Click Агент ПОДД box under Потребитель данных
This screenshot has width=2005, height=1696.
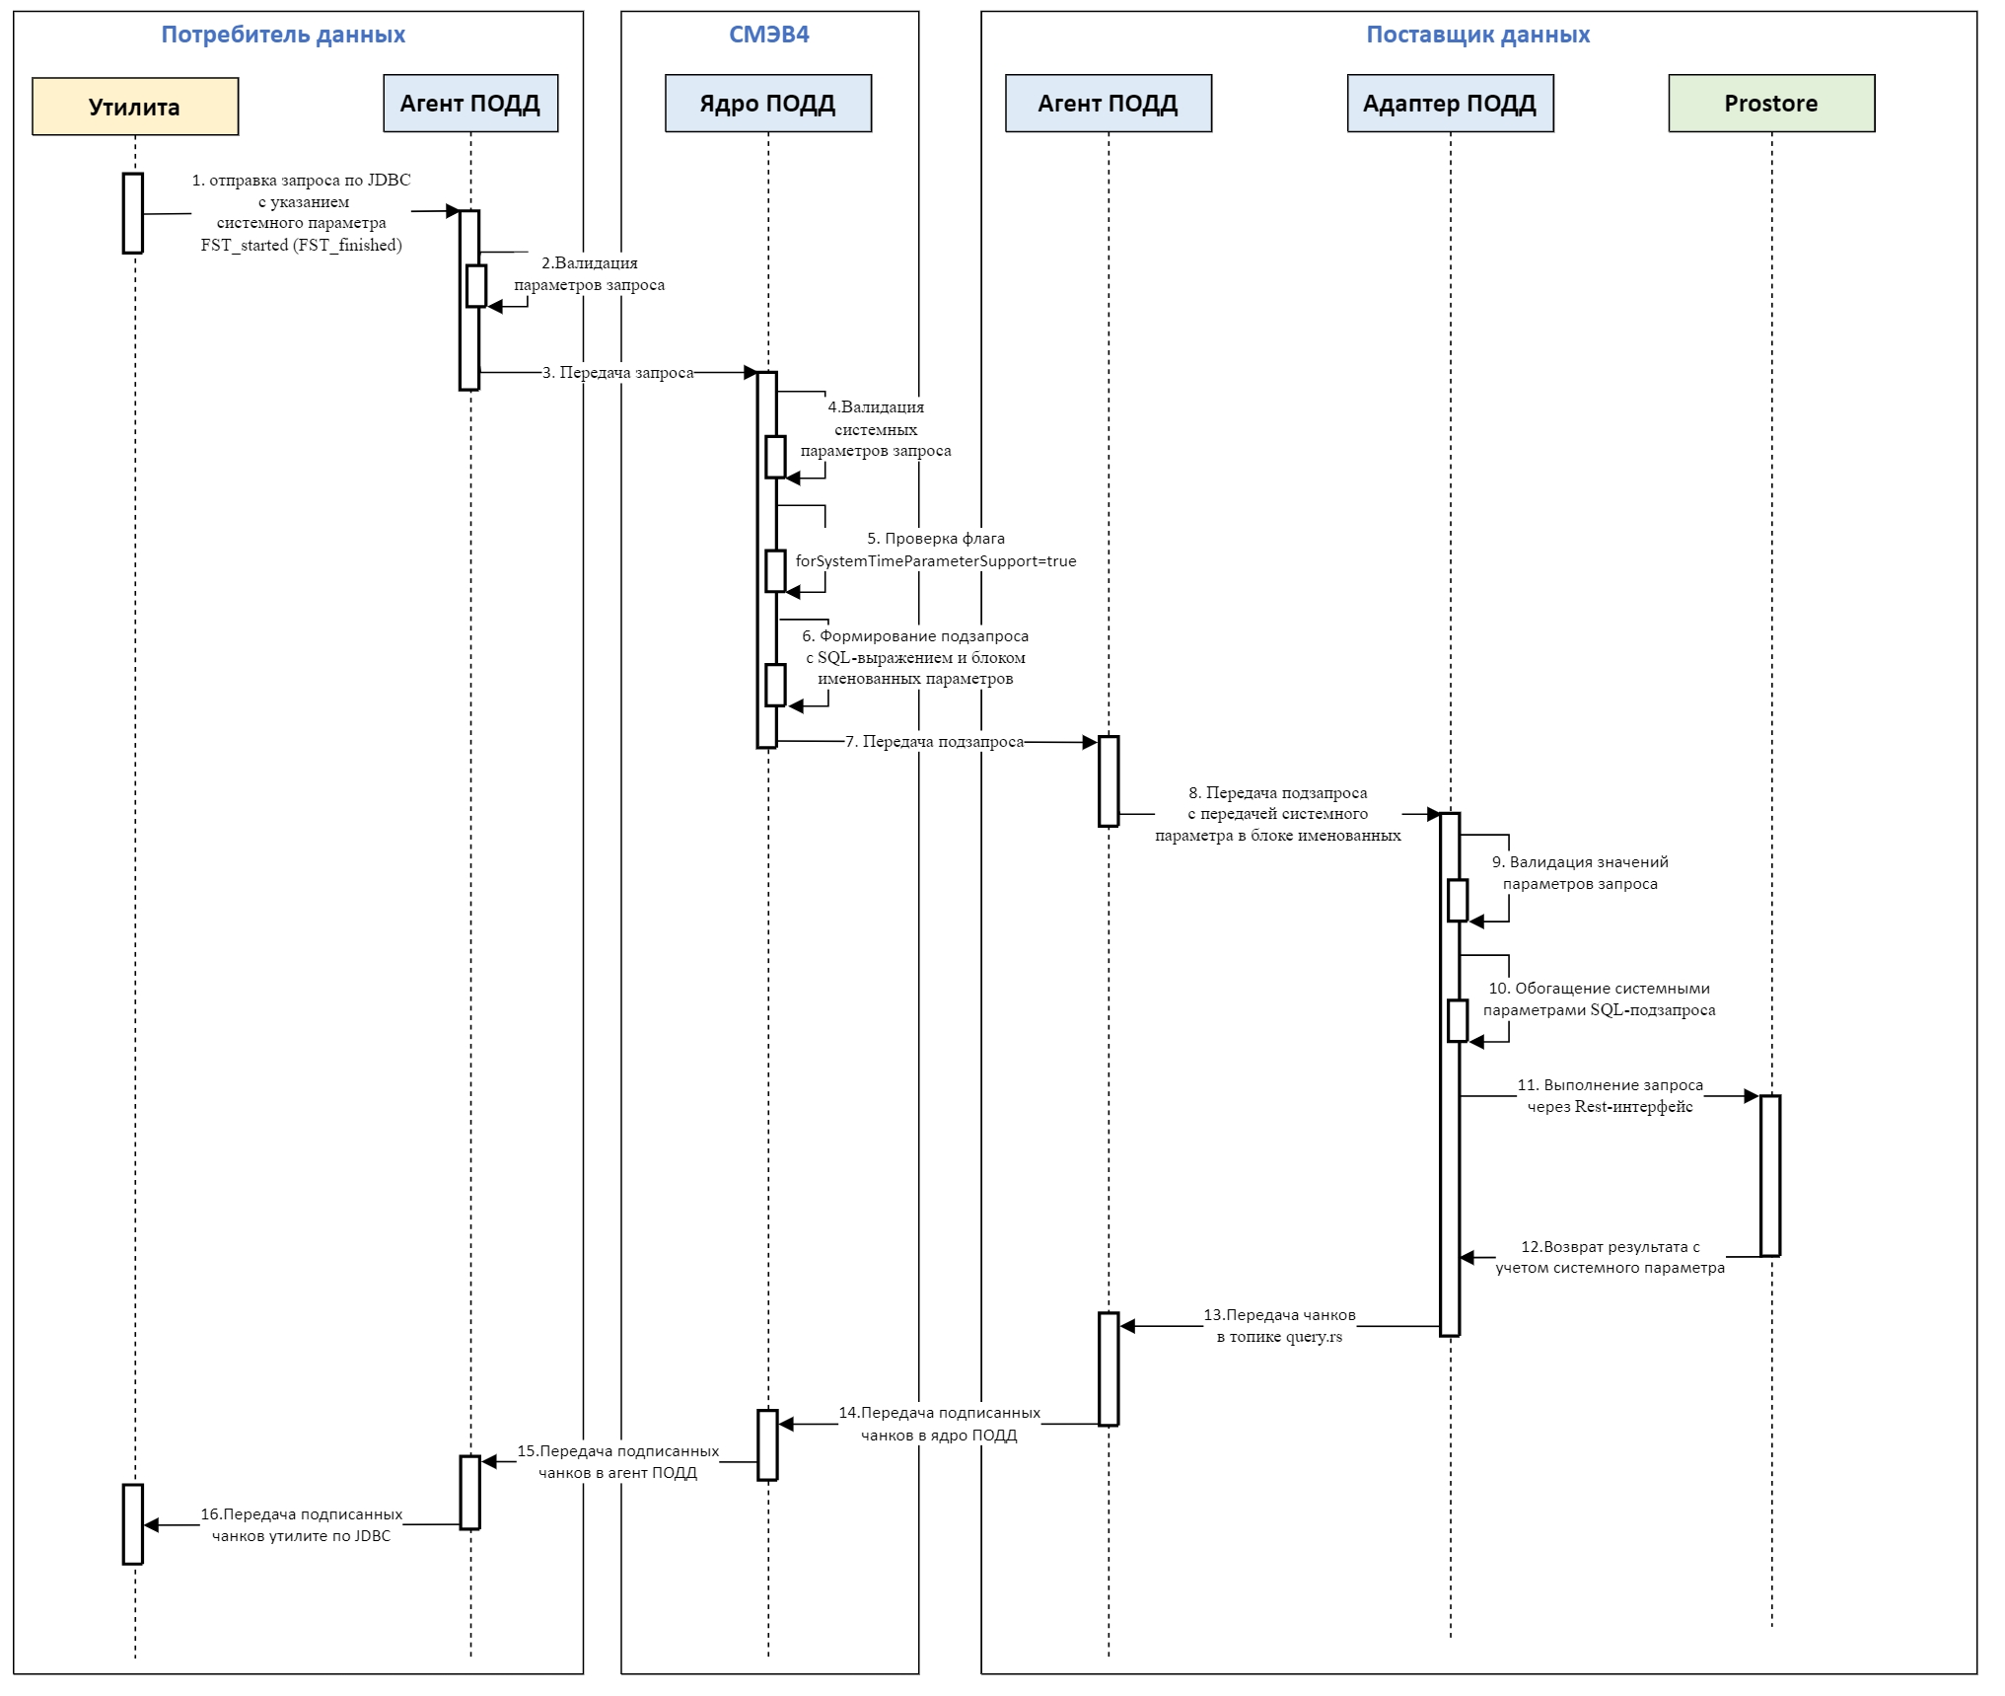469,104
